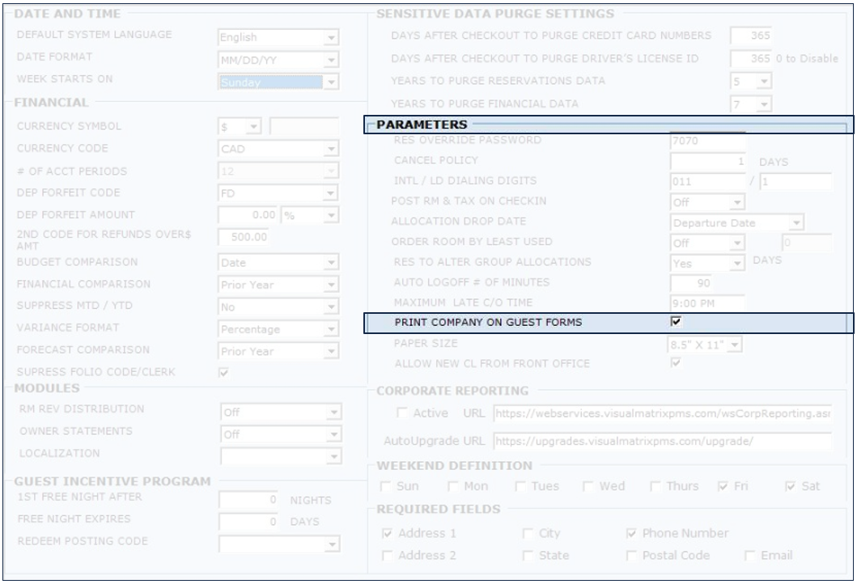Expand the Date Format dropdown

pos(330,60)
